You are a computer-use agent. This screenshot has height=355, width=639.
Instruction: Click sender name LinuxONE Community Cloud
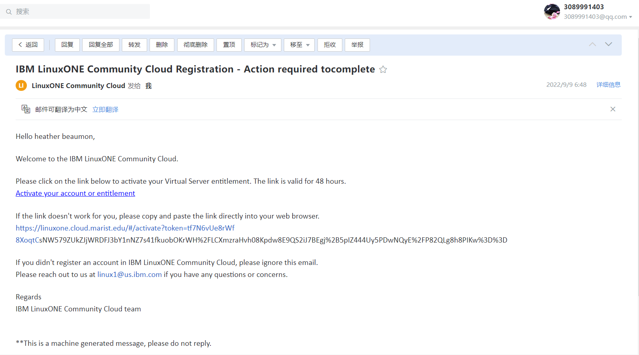[79, 86]
